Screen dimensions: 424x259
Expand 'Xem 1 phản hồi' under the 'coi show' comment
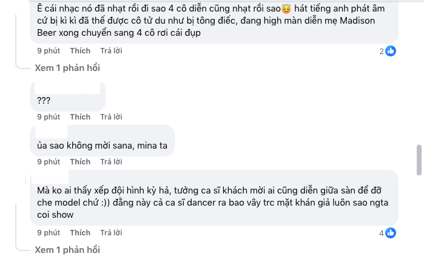tap(67, 250)
